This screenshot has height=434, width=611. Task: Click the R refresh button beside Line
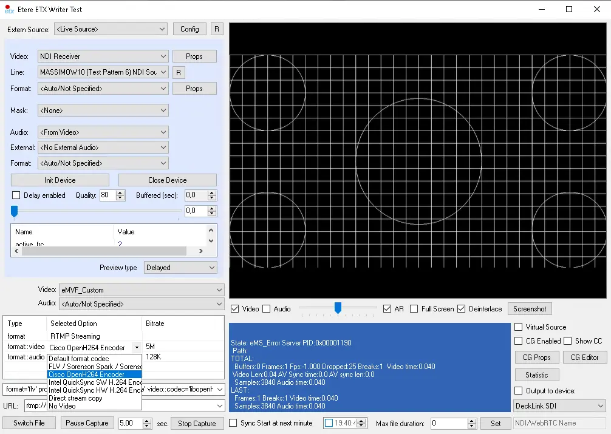pyautogui.click(x=179, y=73)
